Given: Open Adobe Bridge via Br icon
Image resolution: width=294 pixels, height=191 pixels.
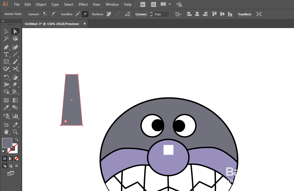Looking at the screenshot, I should point(143,4).
